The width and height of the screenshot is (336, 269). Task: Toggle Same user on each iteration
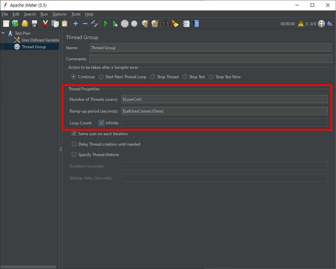tap(74, 134)
